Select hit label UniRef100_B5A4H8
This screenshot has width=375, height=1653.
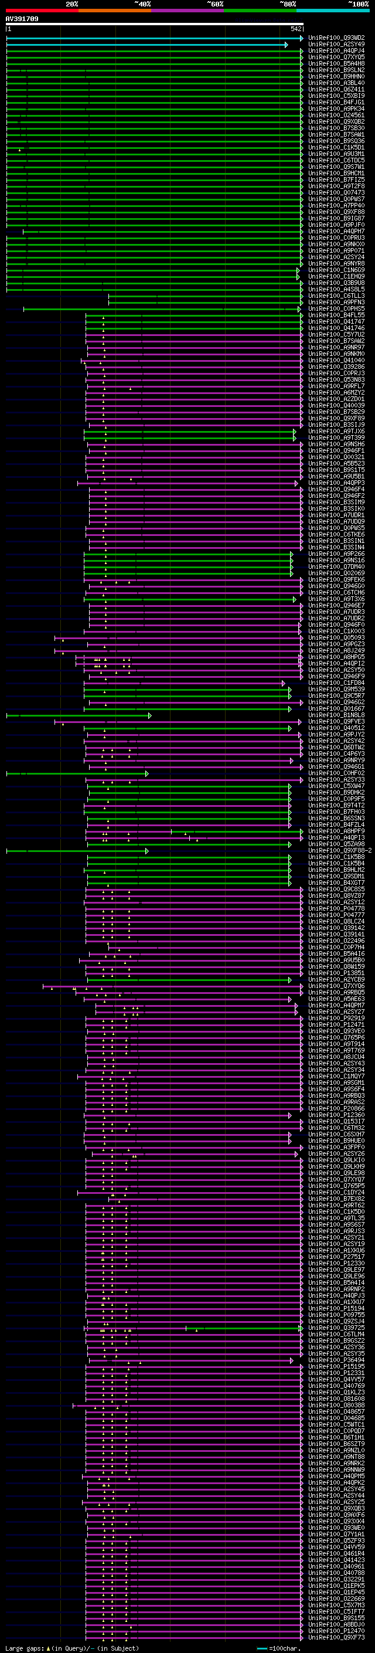click(x=336, y=63)
